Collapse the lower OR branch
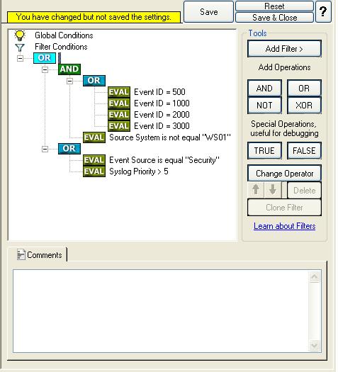This screenshot has height=372, width=338. pyautogui.click(x=45, y=149)
